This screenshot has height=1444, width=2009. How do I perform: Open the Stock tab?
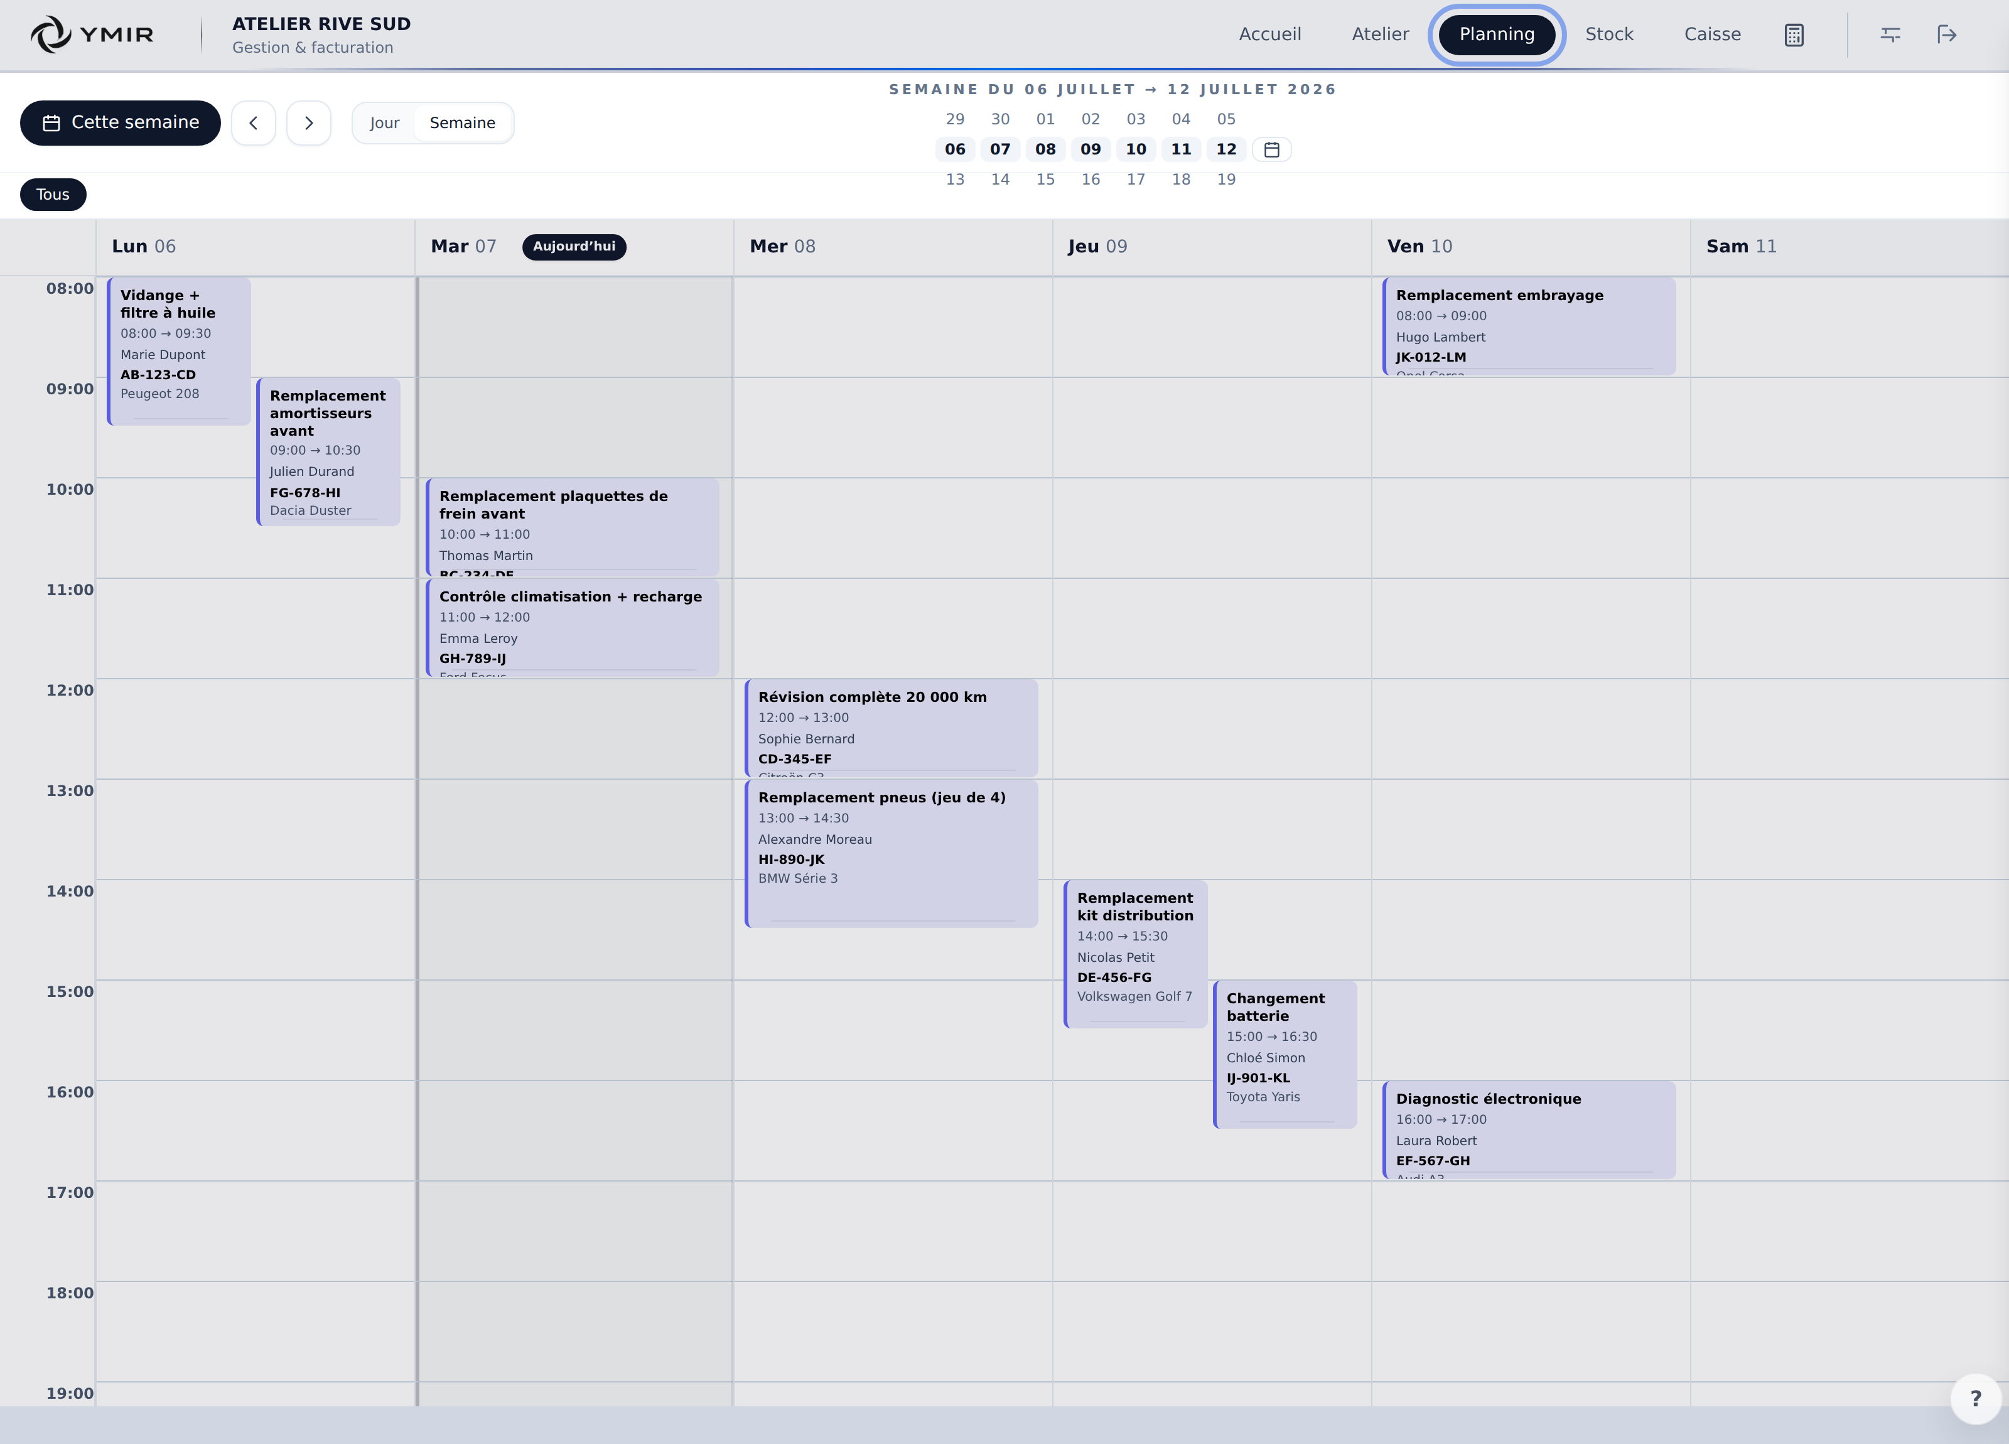point(1608,35)
